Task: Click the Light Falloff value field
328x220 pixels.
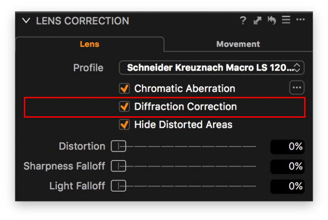Action: coord(288,186)
